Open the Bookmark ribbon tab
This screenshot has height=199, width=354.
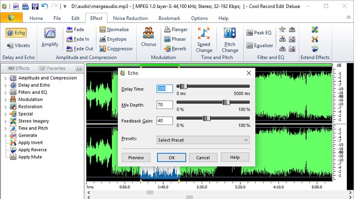pos(169,18)
